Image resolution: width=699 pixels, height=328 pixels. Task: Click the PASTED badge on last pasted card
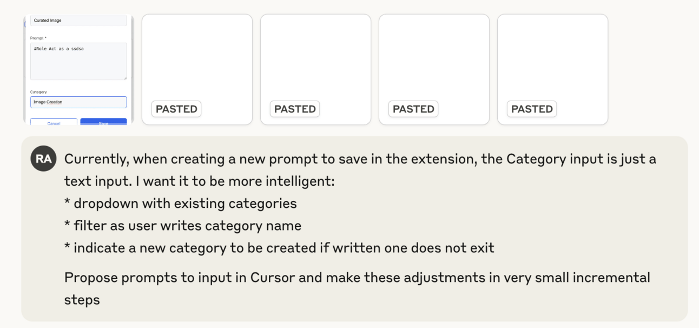point(532,109)
